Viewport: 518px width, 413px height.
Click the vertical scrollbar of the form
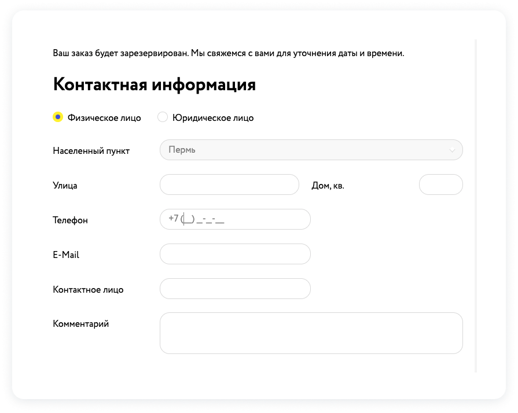coord(476,206)
